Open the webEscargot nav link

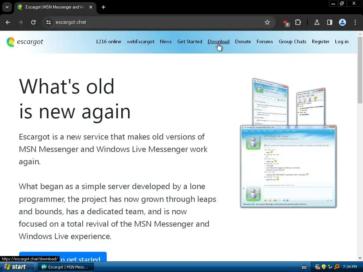coord(140,42)
